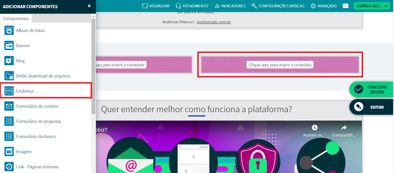
Task: Open the Visualizar preview menu
Action: (156, 6)
